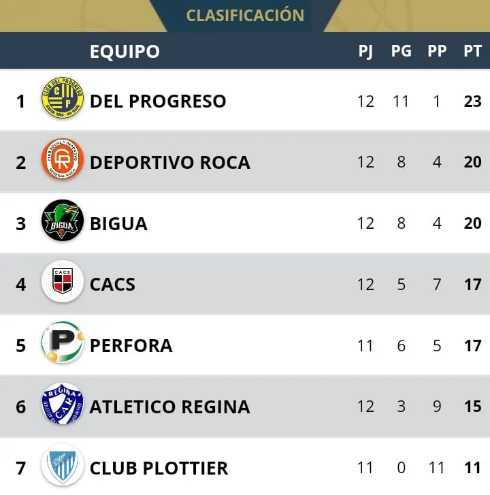Click the Del Progreso club logo

[x=63, y=101]
